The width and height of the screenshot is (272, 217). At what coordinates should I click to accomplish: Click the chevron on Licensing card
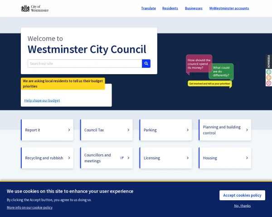pyautogui.click(x=188, y=158)
